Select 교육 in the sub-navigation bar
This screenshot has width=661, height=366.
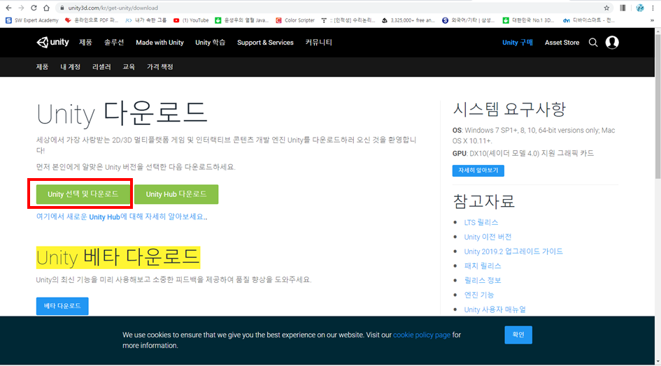tap(129, 66)
